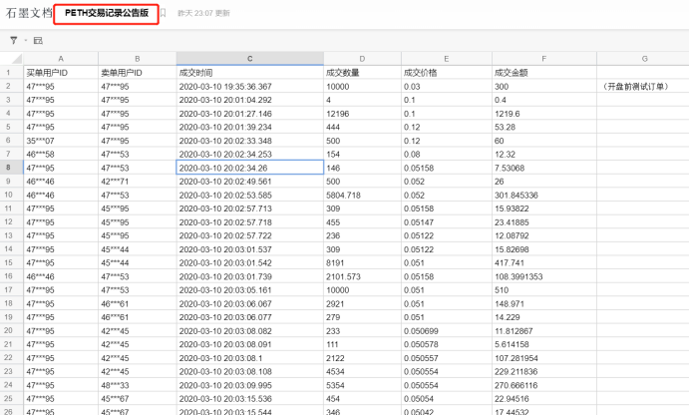
Task: Click the table view icon in toolbar
Action: pyautogui.click(x=38, y=41)
